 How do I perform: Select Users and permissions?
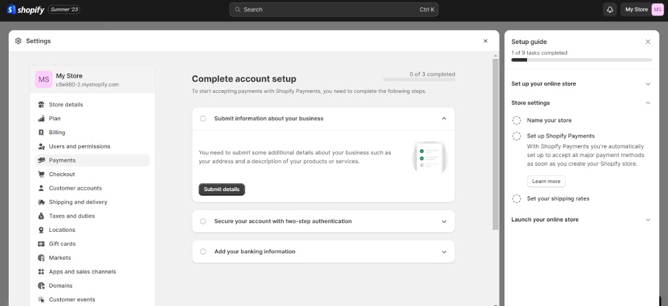tap(92, 146)
